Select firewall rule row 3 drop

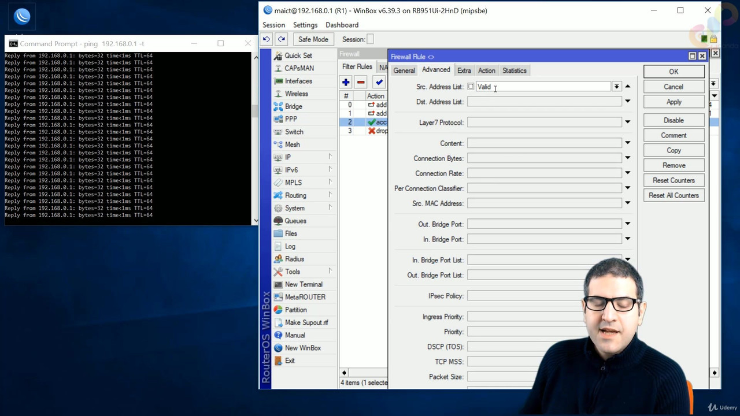click(364, 131)
